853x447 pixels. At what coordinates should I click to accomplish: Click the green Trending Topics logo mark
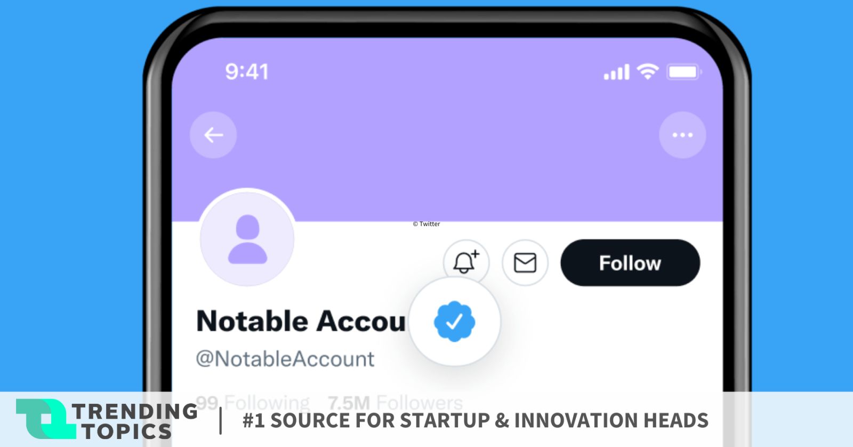[x=44, y=419]
